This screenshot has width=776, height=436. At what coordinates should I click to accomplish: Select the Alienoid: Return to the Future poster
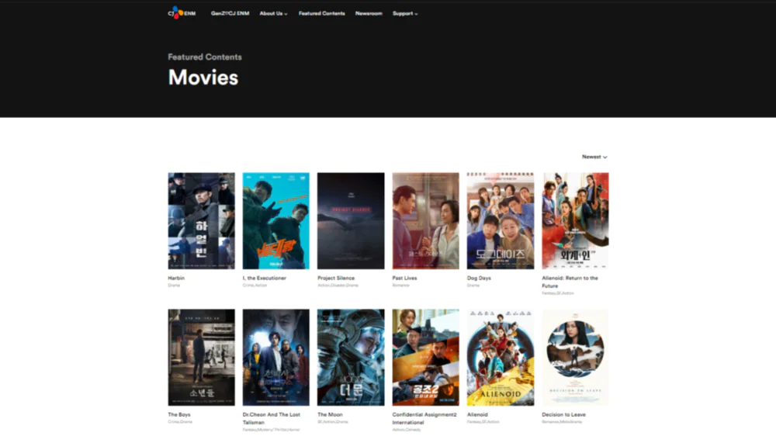point(575,221)
